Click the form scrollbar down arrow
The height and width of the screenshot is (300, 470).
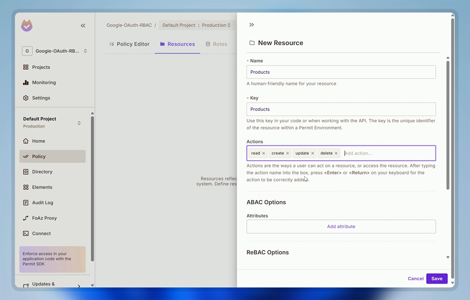tap(448, 257)
